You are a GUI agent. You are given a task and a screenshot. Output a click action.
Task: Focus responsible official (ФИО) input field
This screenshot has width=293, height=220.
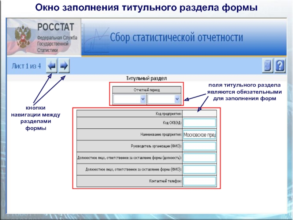click(199, 169)
